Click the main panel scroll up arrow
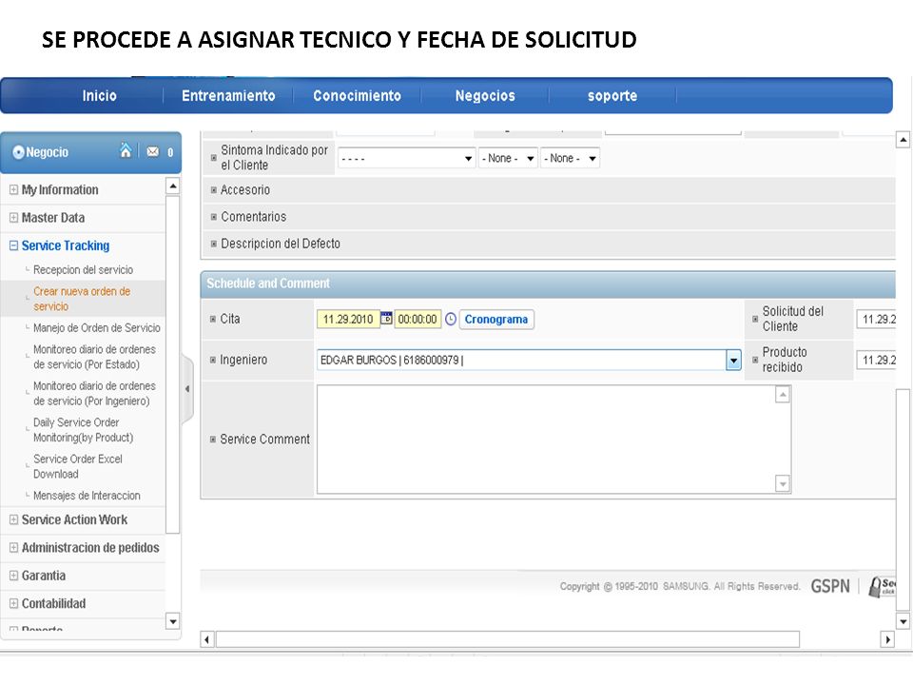The image size is (913, 685). [x=903, y=140]
